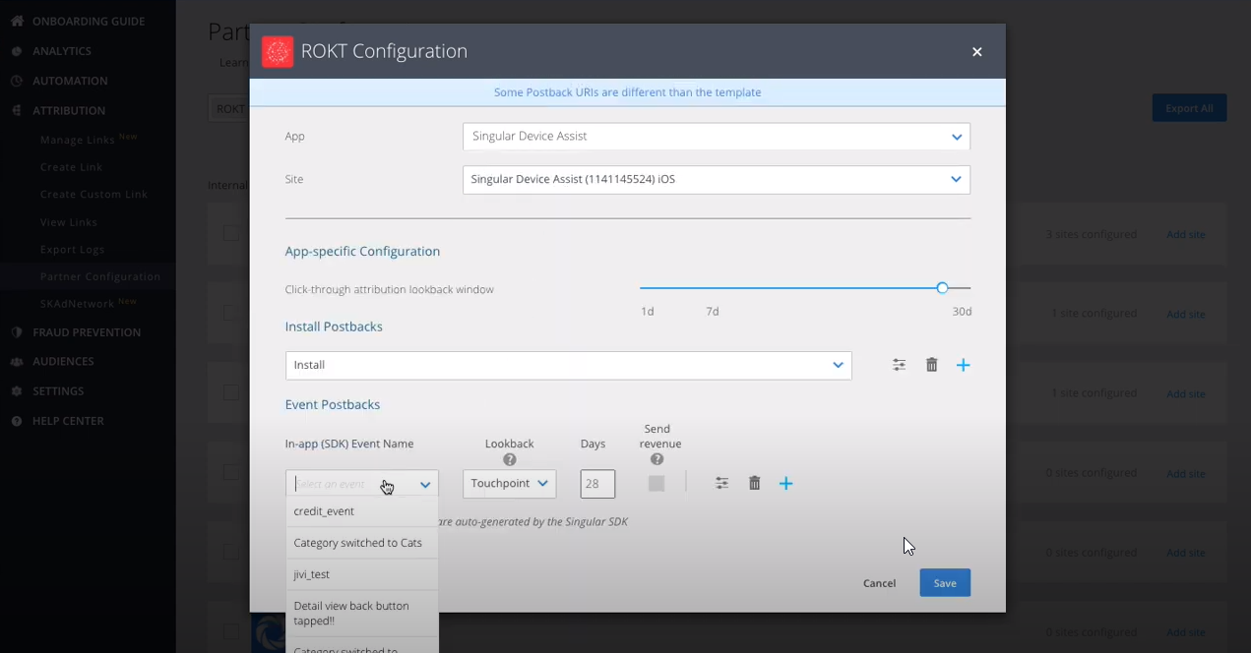Open the Touchpoint lookback dropdown
This screenshot has height=653, width=1251.
click(509, 484)
